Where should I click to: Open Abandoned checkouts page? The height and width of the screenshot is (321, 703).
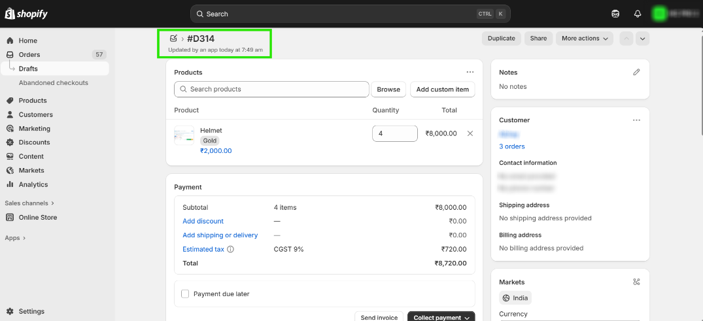(x=53, y=83)
